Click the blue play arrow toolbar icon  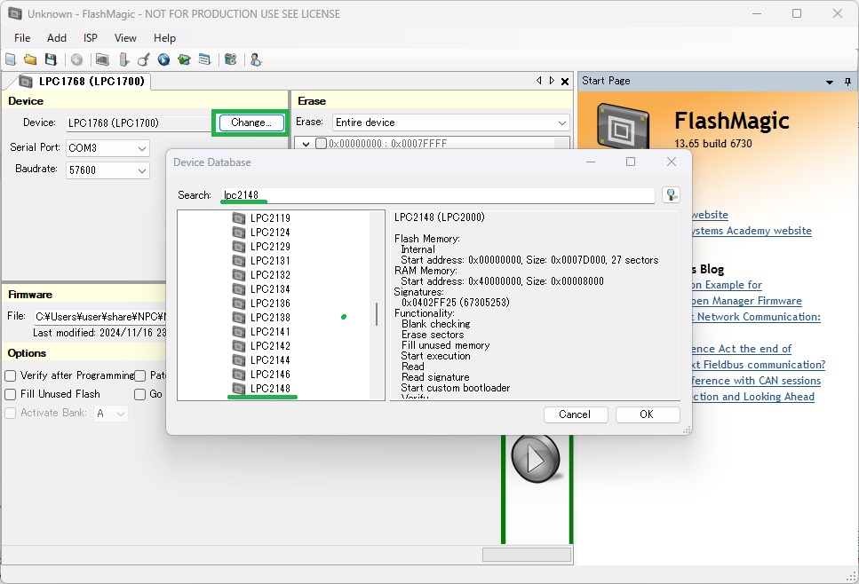click(163, 59)
